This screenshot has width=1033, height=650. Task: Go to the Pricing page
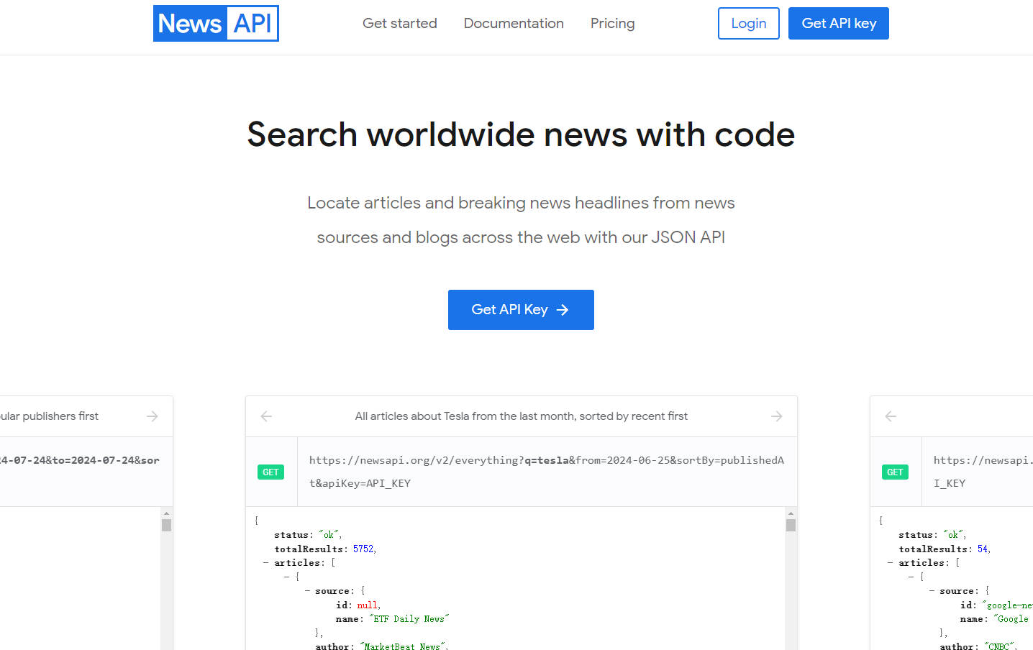[612, 23]
